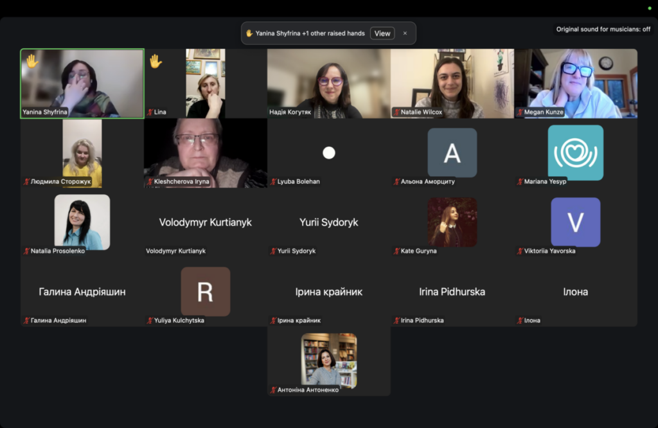Image resolution: width=658 pixels, height=428 pixels.
Task: Click the Надія Когутяк video tile
Action: 328,82
